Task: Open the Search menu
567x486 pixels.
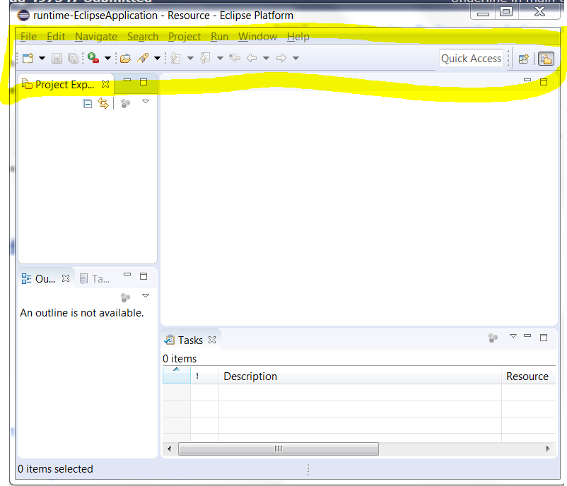Action: pyautogui.click(x=143, y=37)
